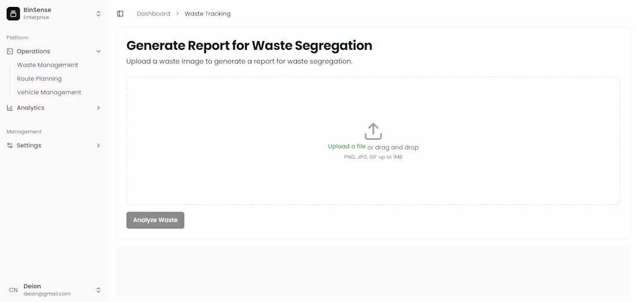The height and width of the screenshot is (302, 637).
Task: Click the Platform section label
Action: [17, 38]
